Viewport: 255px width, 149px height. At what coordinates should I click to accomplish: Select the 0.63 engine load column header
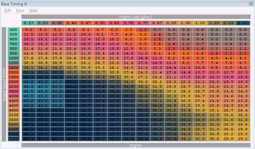click(x=114, y=23)
